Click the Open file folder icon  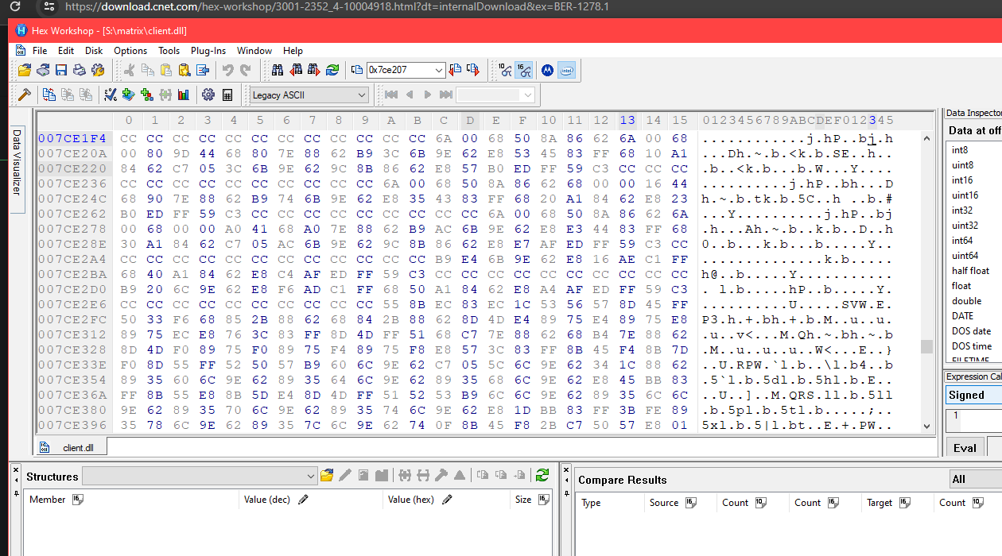pos(25,70)
